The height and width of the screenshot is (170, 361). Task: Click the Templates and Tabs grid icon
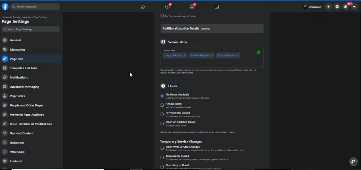click(x=5, y=68)
